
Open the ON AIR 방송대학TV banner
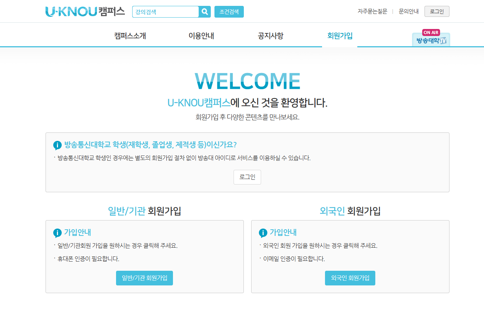431,38
